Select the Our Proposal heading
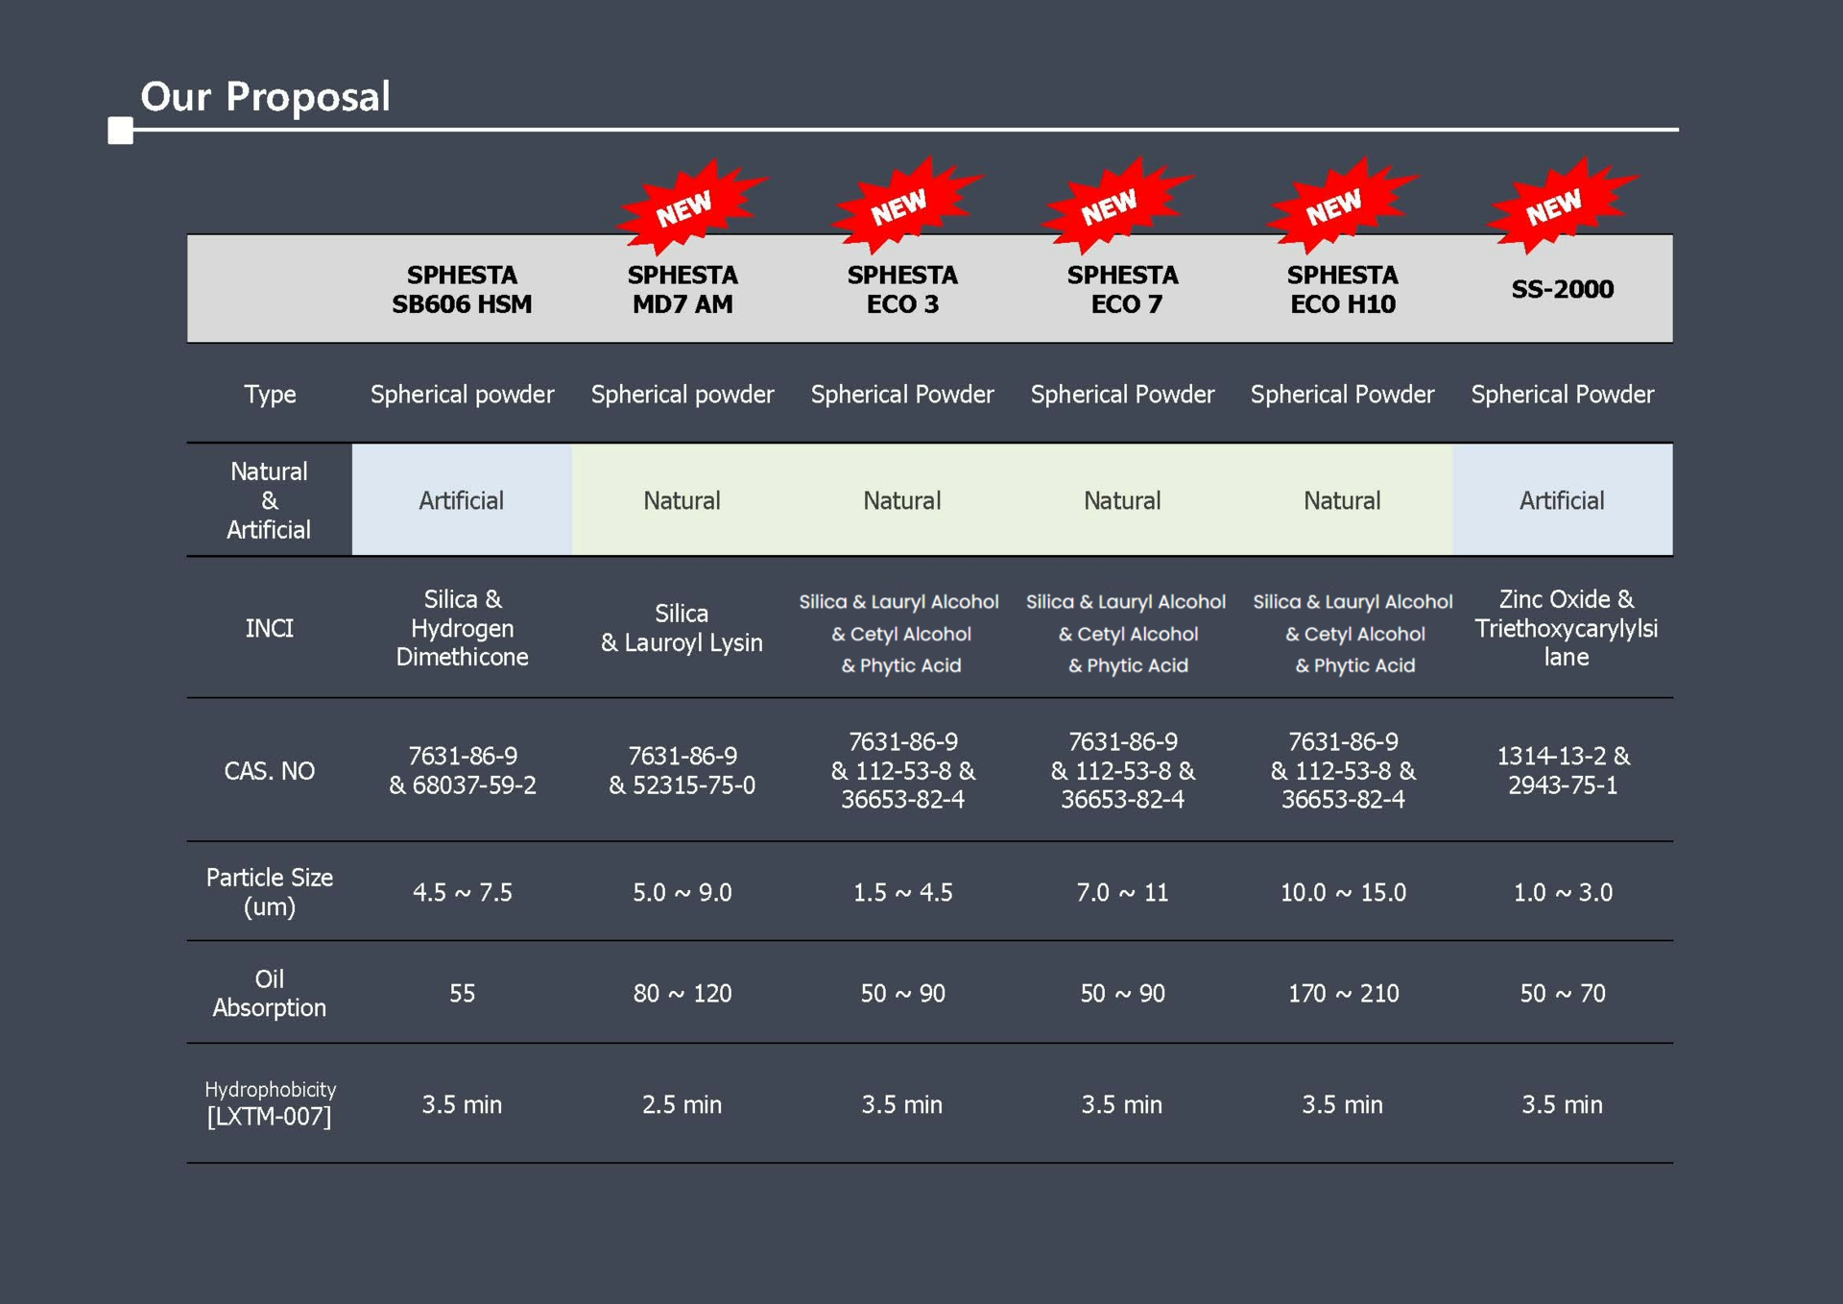This screenshot has height=1304, width=1843. point(265,96)
